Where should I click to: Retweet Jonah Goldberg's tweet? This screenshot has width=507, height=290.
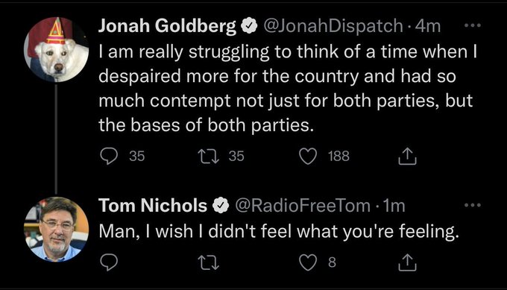click(209, 156)
